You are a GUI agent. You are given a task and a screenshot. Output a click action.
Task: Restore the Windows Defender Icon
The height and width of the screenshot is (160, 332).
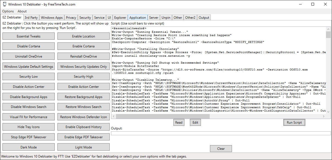[83, 117]
